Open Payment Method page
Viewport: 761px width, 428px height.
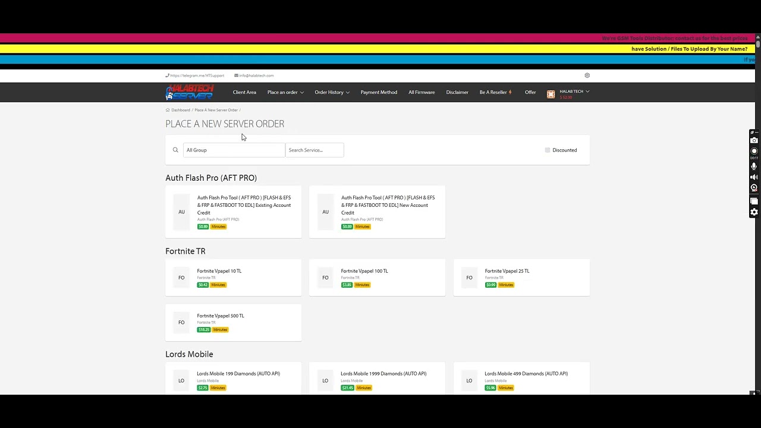pyautogui.click(x=379, y=92)
